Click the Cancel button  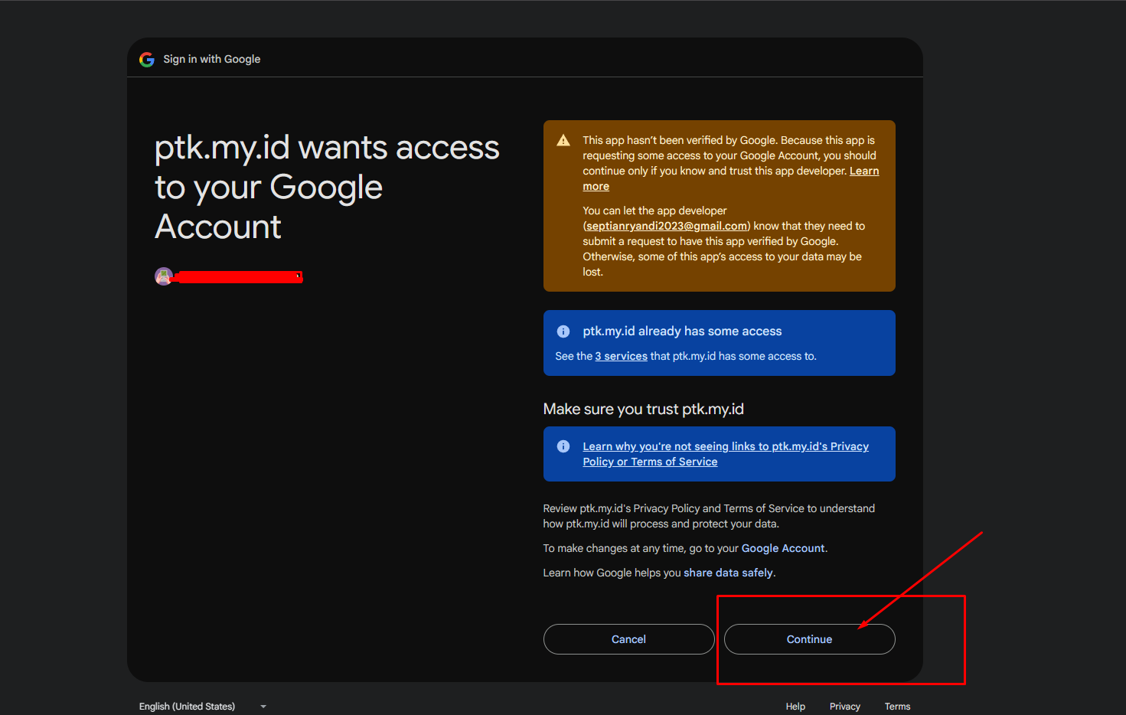point(628,639)
